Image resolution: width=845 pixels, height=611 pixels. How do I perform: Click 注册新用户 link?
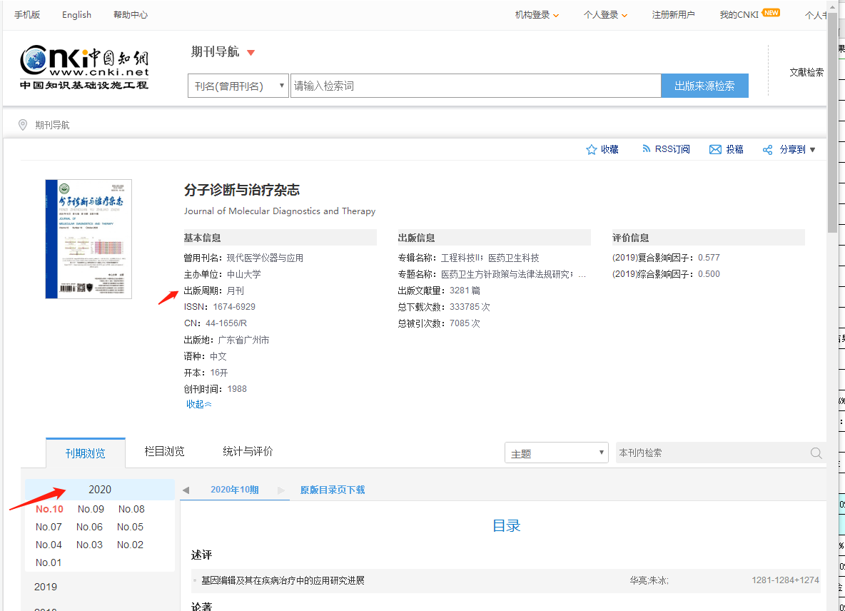[x=673, y=15]
